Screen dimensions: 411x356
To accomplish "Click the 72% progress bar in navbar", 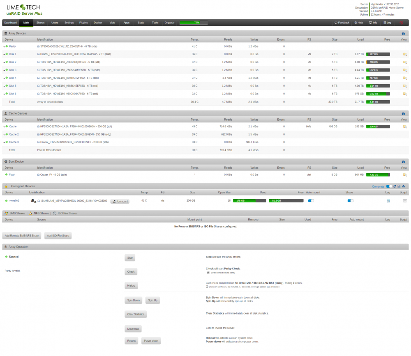I will 194,23.
